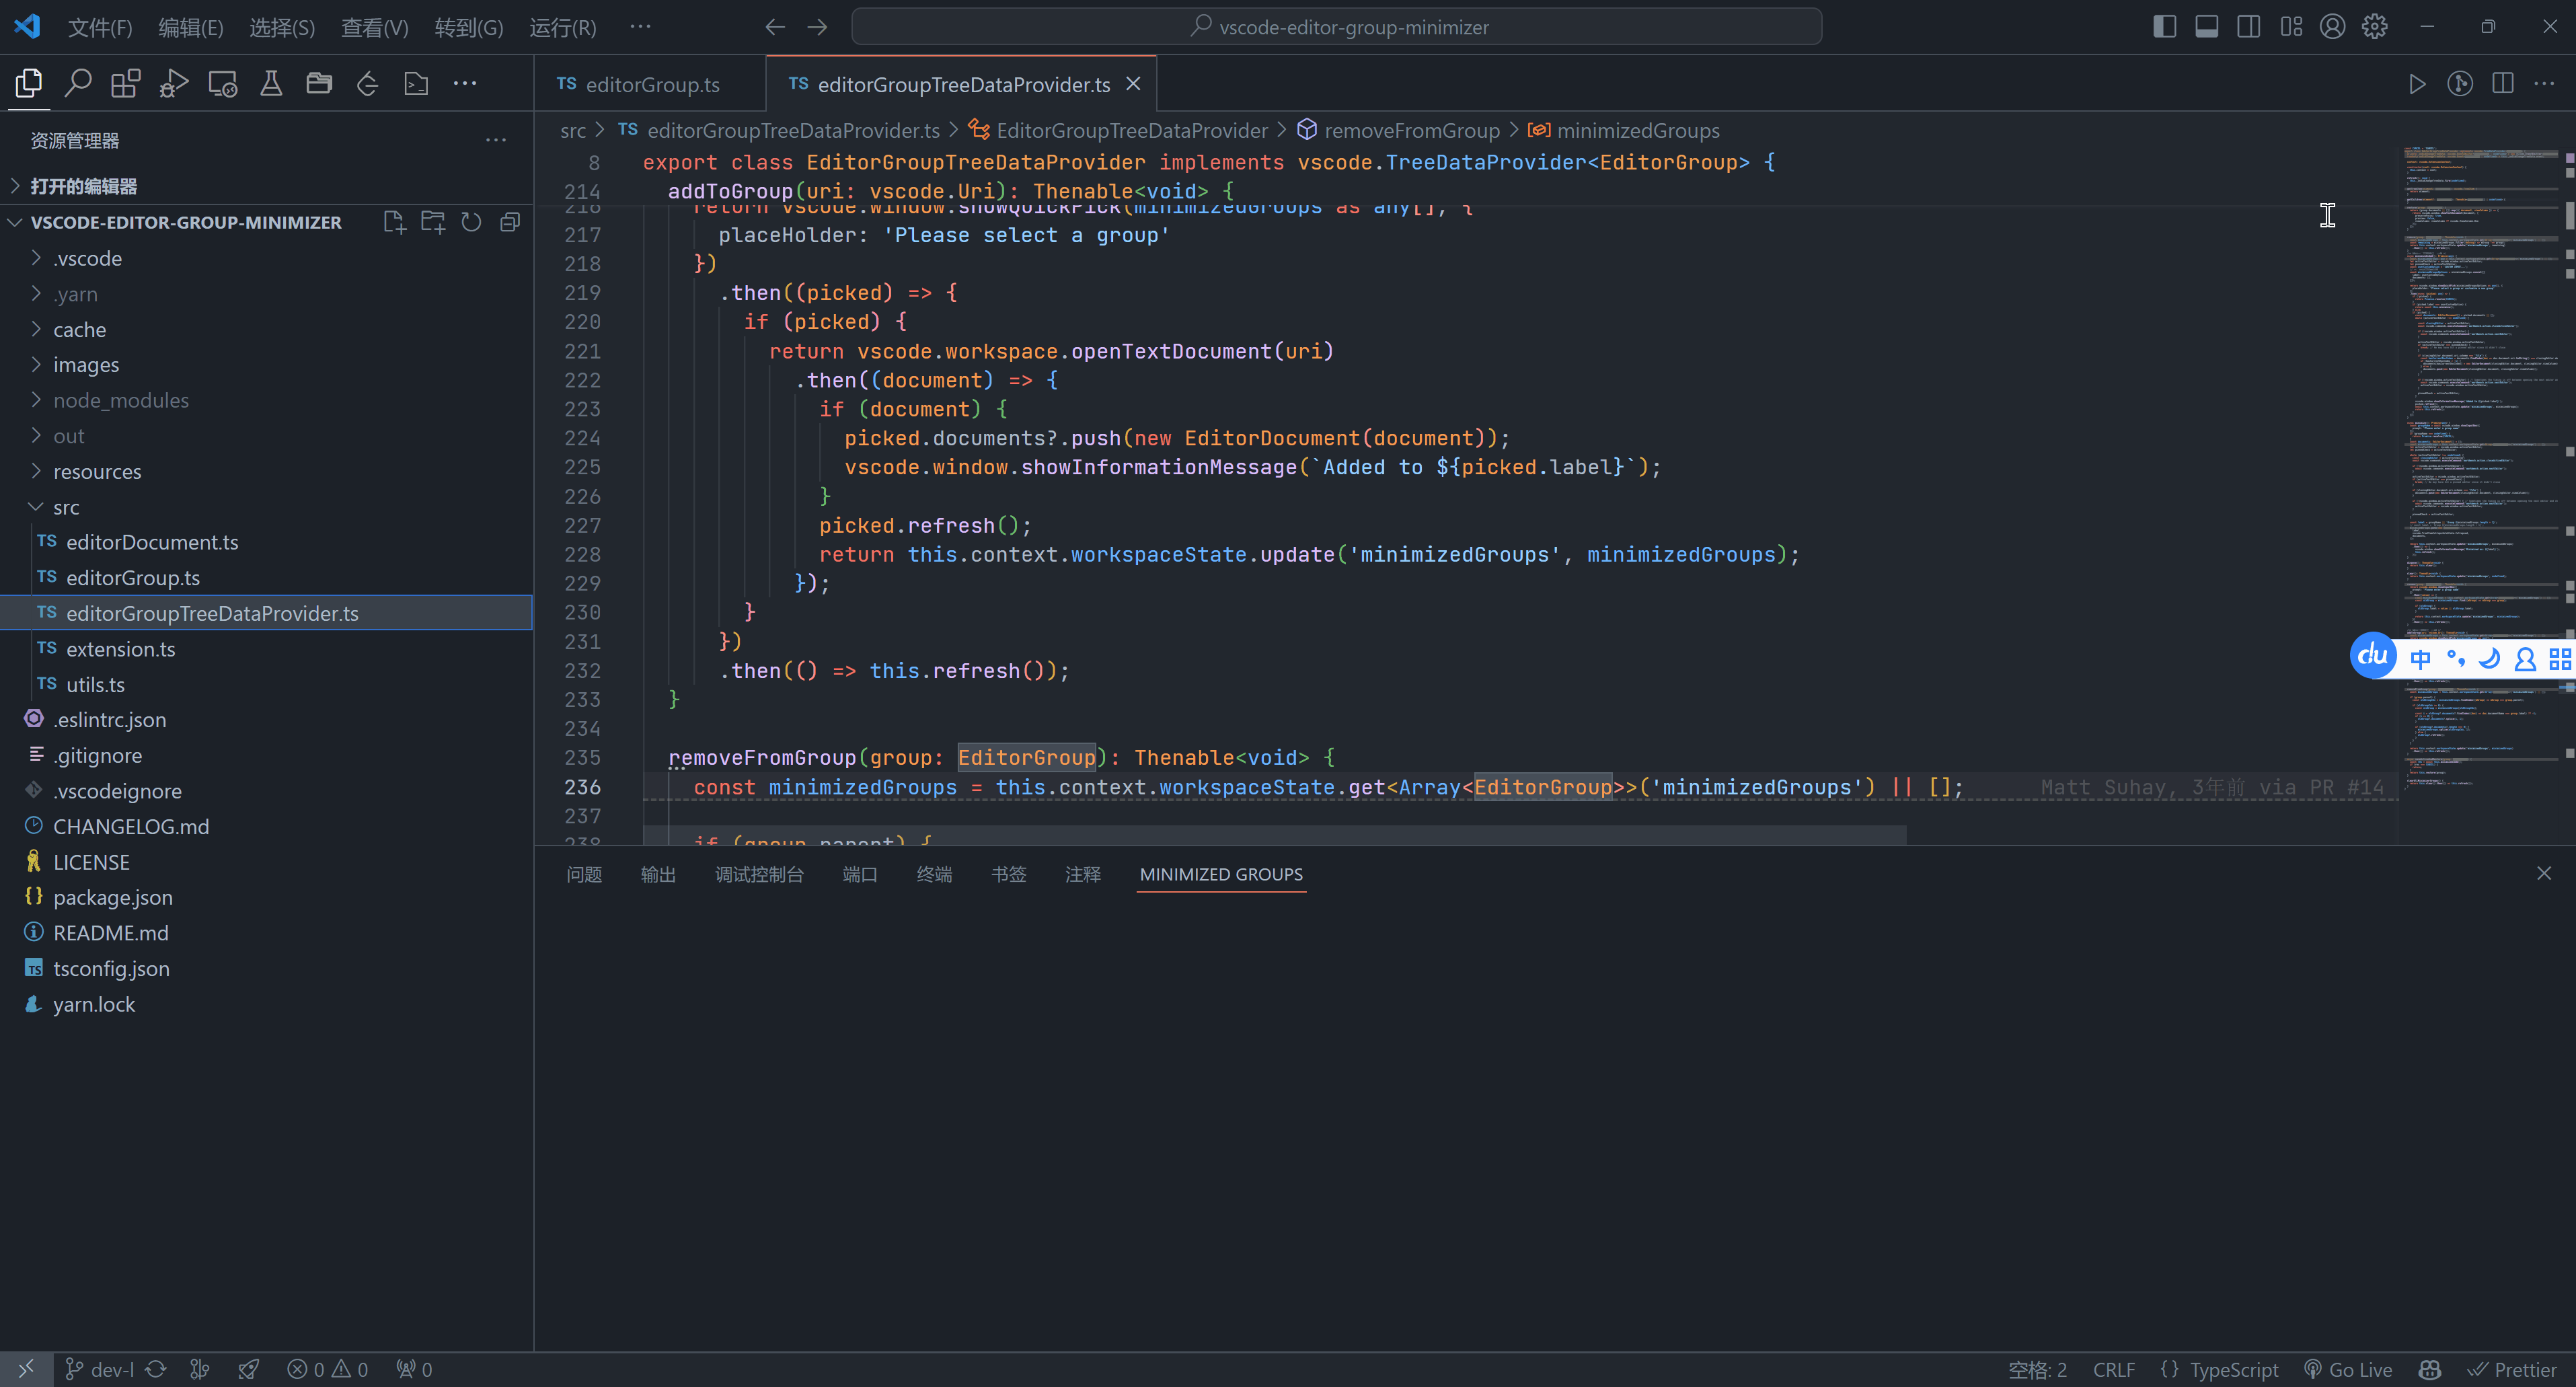Image resolution: width=2576 pixels, height=1387 pixels.
Task: Click Copilot icon in status bar
Action: 2430,1369
